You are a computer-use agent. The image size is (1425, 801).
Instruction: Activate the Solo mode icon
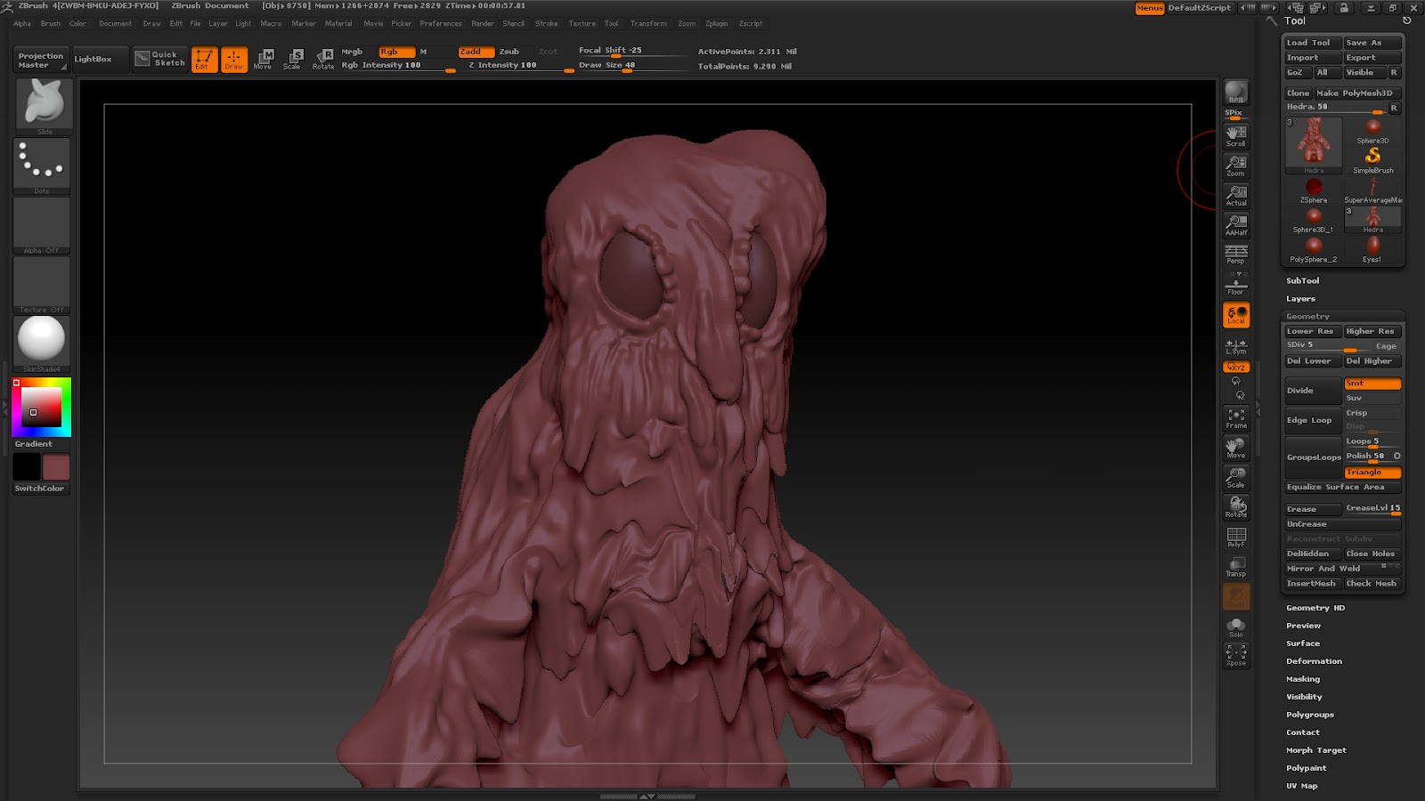pyautogui.click(x=1236, y=627)
